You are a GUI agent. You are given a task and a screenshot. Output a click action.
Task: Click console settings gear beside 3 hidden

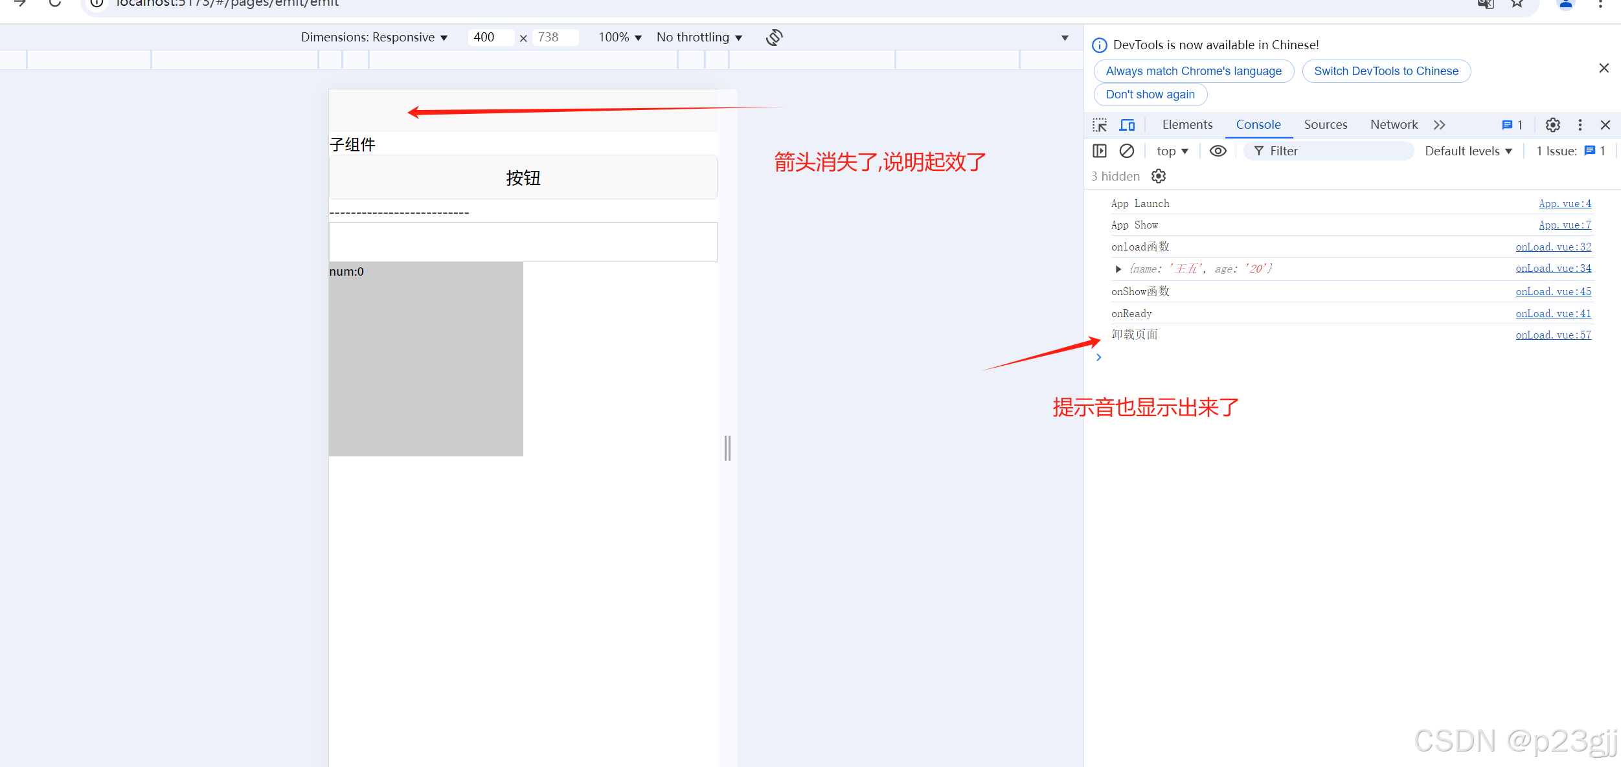click(x=1159, y=176)
